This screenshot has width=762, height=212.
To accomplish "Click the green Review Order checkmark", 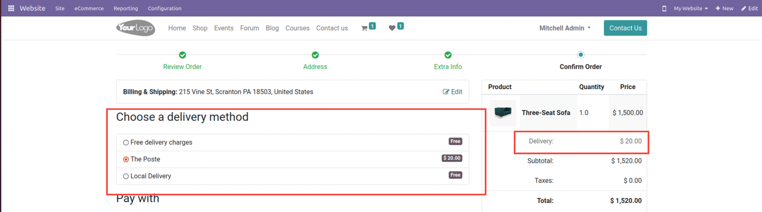I will (183, 55).
